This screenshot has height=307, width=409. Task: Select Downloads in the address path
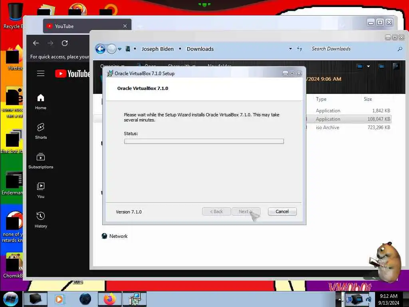coord(200,49)
